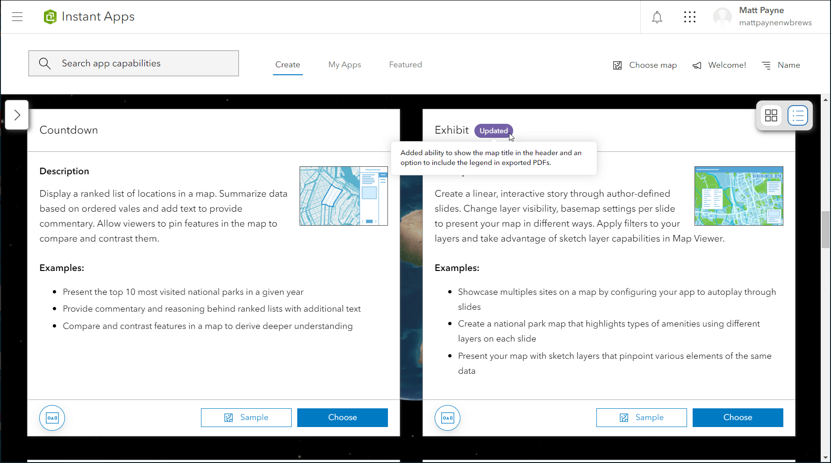Click the Countdown device preview icon

[x=52, y=418]
